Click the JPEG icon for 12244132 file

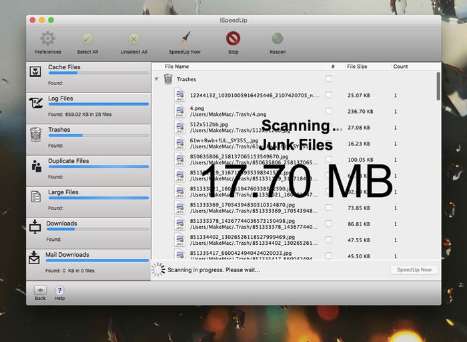179,95
